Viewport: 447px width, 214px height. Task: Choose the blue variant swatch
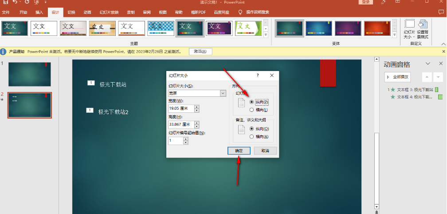coord(319,28)
